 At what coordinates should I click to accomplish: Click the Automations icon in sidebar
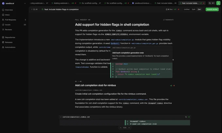(x=3, y=47)
